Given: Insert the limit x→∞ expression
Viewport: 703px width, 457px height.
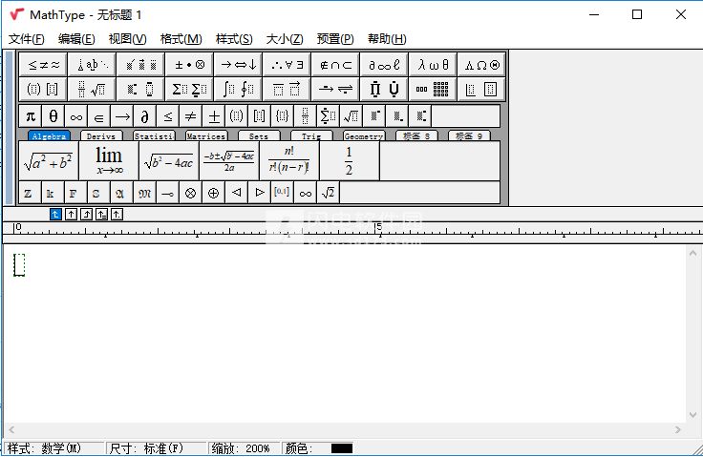Looking at the screenshot, I should click(x=109, y=161).
